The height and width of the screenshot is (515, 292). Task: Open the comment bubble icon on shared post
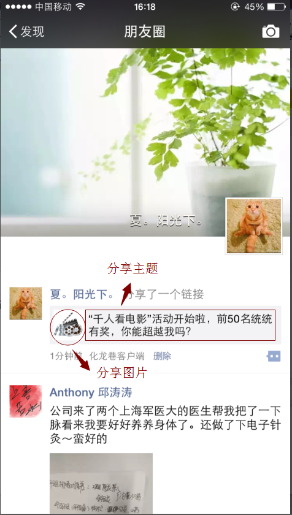[x=274, y=356]
